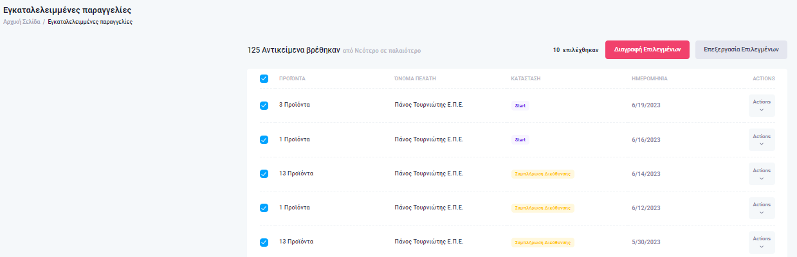Open Actions dropdown for 6/19/2023 order

pos(762,105)
